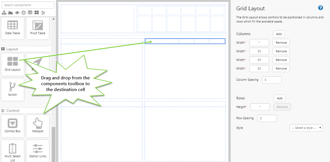
Task: Select the hierarchy components filter icon
Action: (x=4, y=13)
